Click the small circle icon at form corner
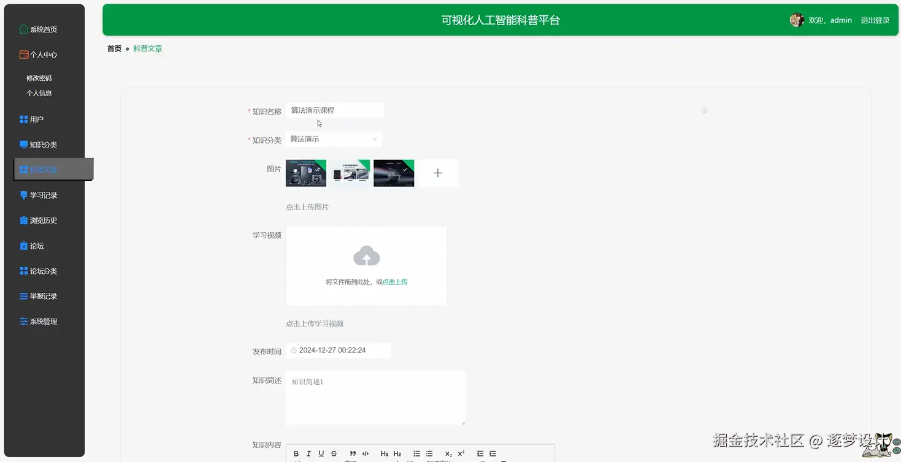The width and height of the screenshot is (901, 462). 704,110
